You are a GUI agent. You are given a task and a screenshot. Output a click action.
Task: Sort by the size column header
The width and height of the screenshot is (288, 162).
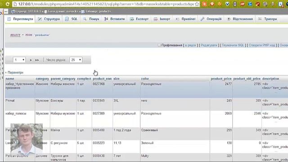click(117, 79)
